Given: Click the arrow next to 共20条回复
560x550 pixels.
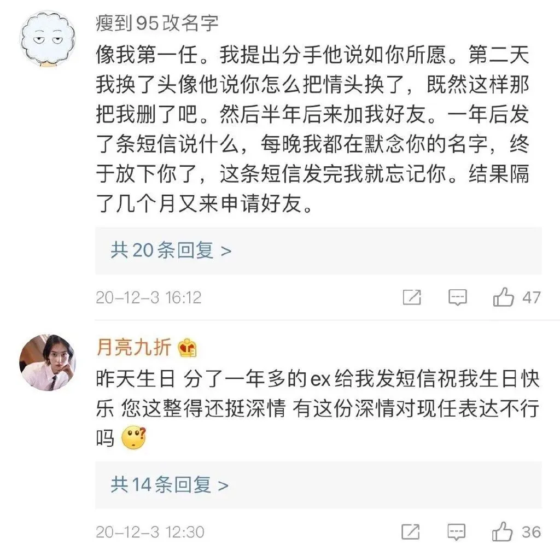Looking at the screenshot, I should click(x=226, y=251).
